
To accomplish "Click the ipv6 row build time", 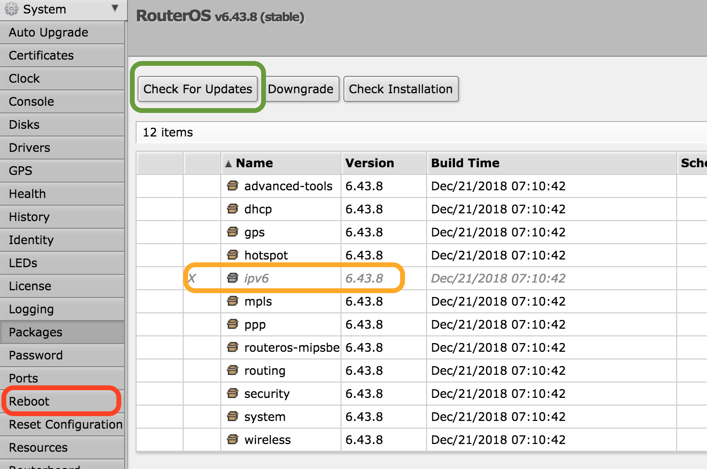I will (x=498, y=278).
